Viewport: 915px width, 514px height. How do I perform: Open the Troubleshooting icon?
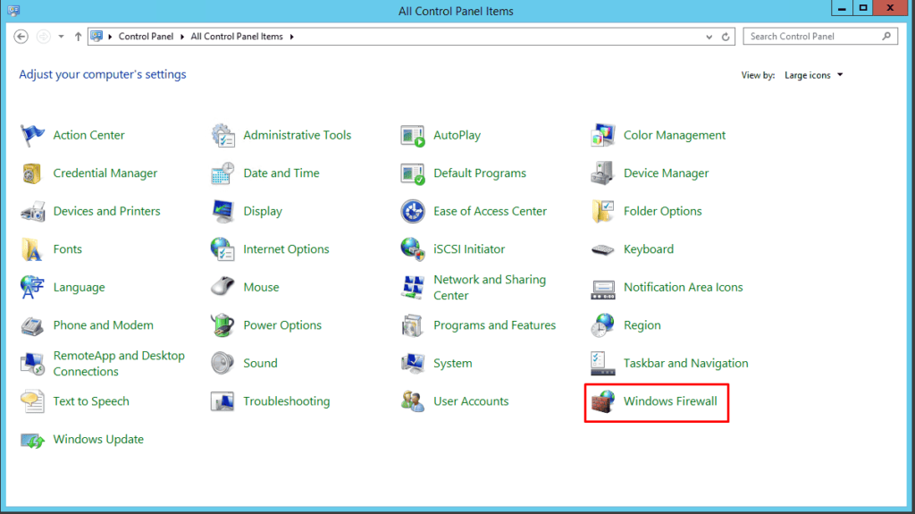coord(222,401)
